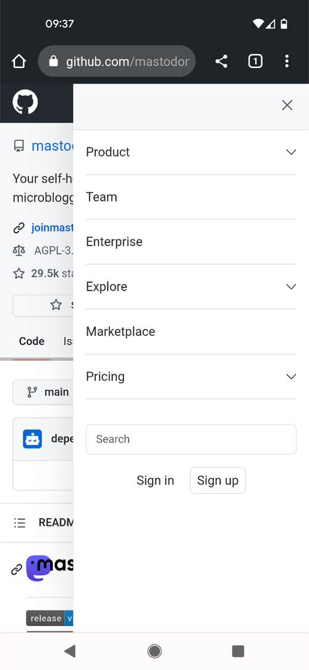Focus the Search input field
The image size is (309, 670).
(191, 439)
